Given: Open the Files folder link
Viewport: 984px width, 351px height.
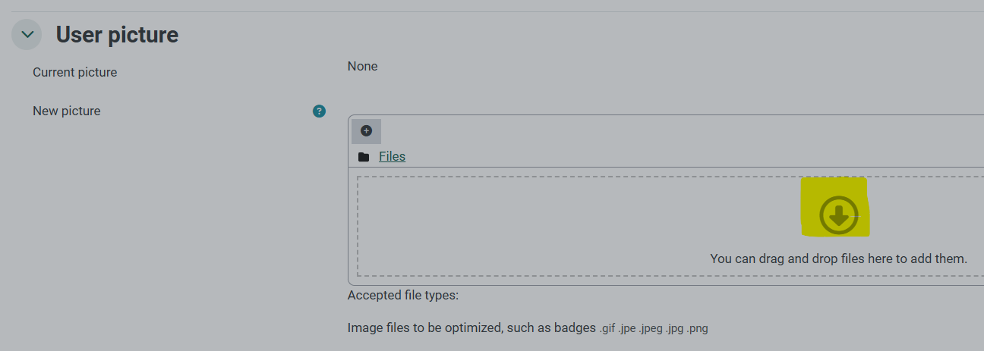Looking at the screenshot, I should coord(392,156).
